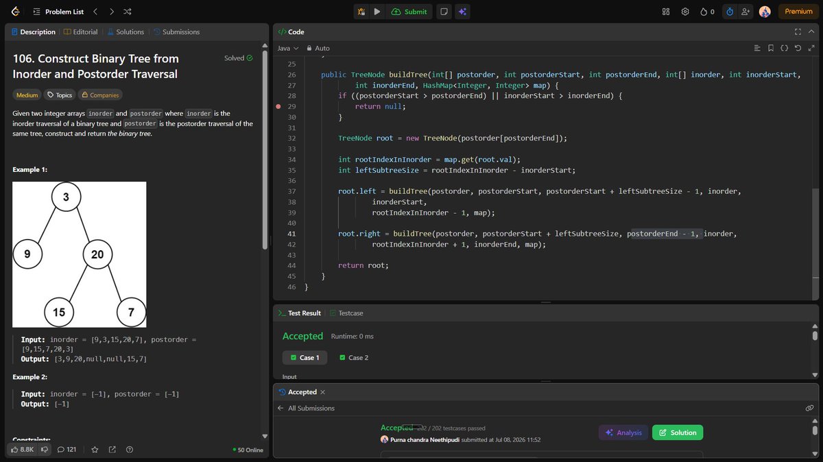Expand the Topics tag

tap(60, 95)
